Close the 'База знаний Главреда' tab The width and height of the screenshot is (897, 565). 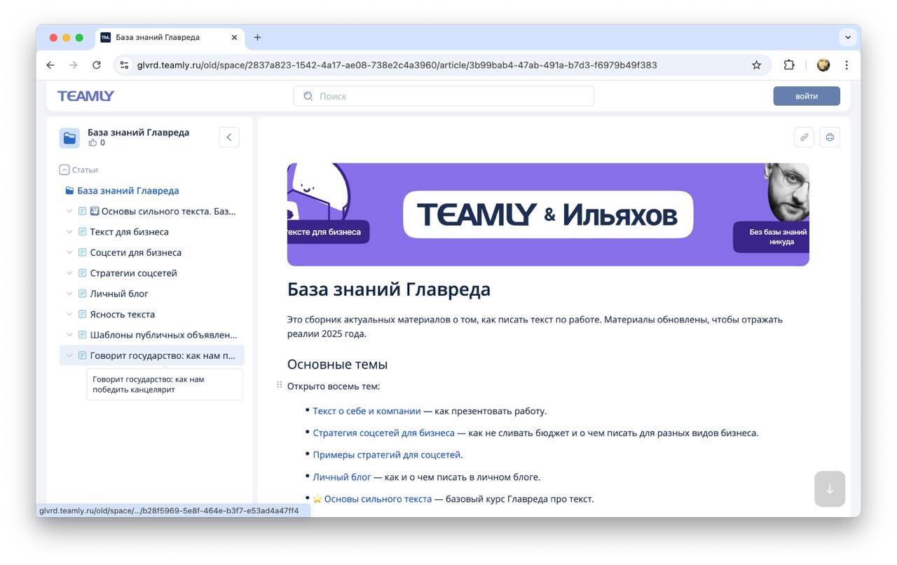(234, 37)
